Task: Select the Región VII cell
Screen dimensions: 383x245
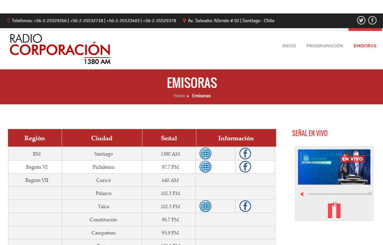Action: pyautogui.click(x=35, y=180)
